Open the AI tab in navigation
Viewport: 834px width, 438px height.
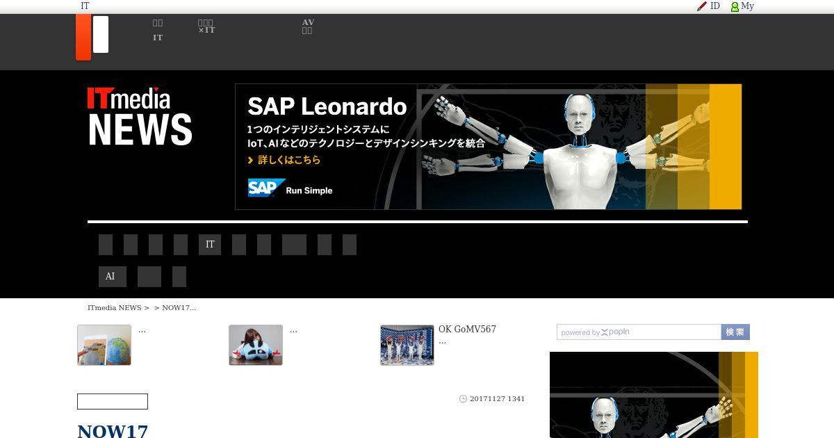112,277
